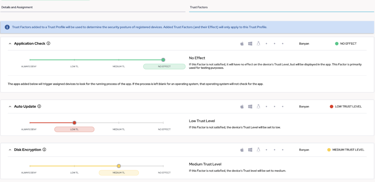
Task: Set Application Check to Always Deny
Action: (29, 66)
